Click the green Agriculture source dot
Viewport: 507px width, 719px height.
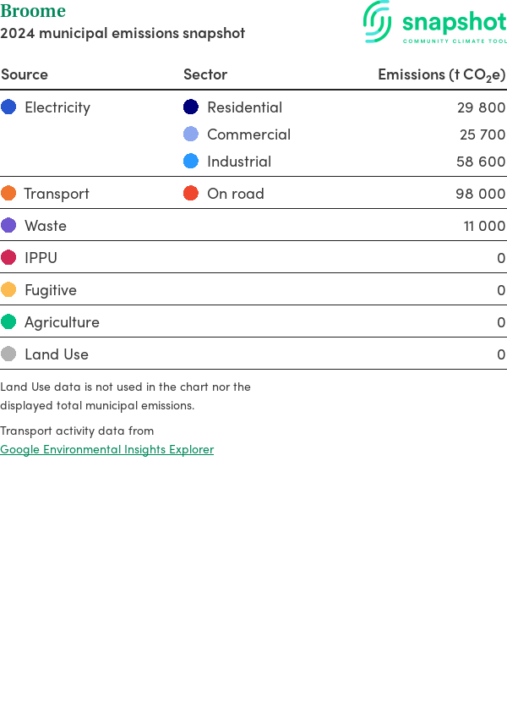[x=8, y=322]
